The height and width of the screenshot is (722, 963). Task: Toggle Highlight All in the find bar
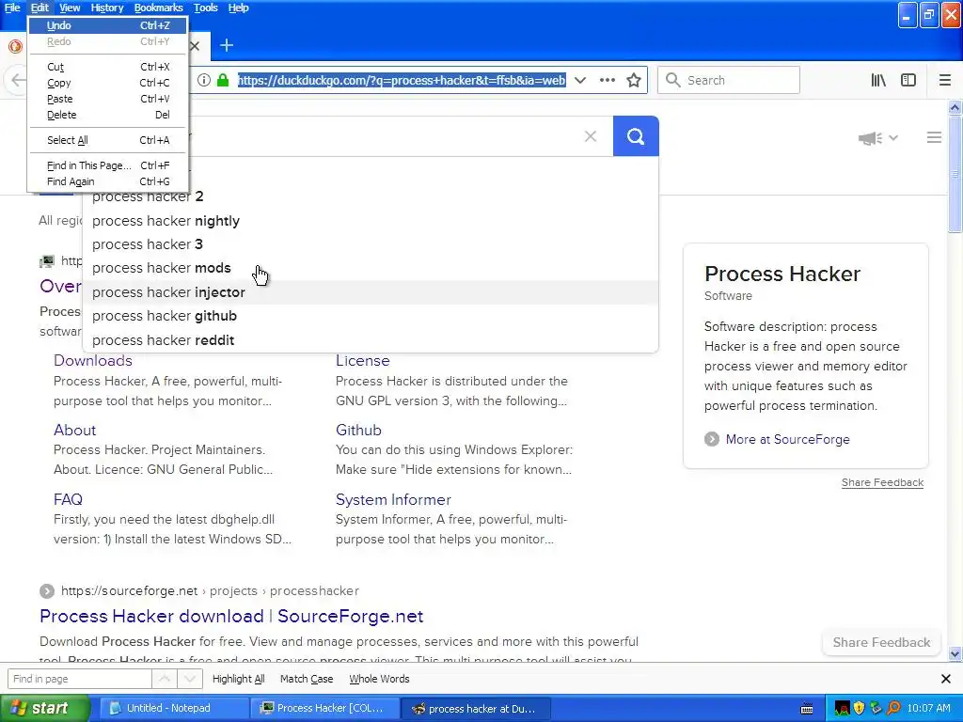[238, 679]
